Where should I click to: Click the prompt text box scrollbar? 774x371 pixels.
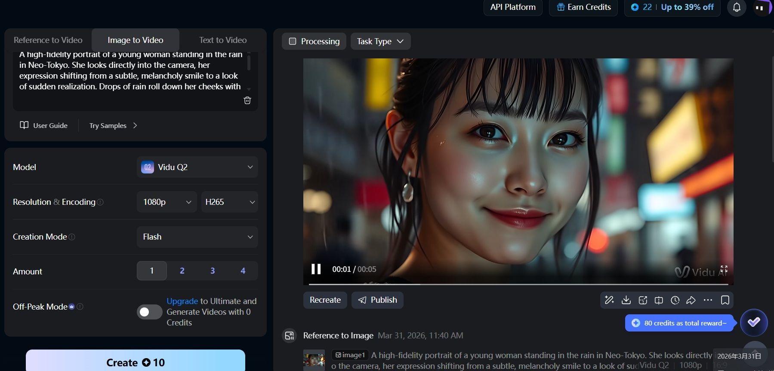pyautogui.click(x=249, y=63)
